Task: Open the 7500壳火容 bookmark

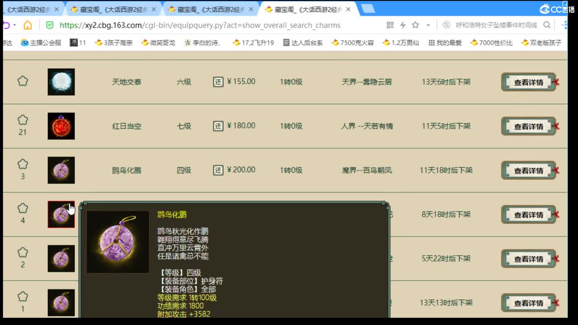Action: click(353, 42)
